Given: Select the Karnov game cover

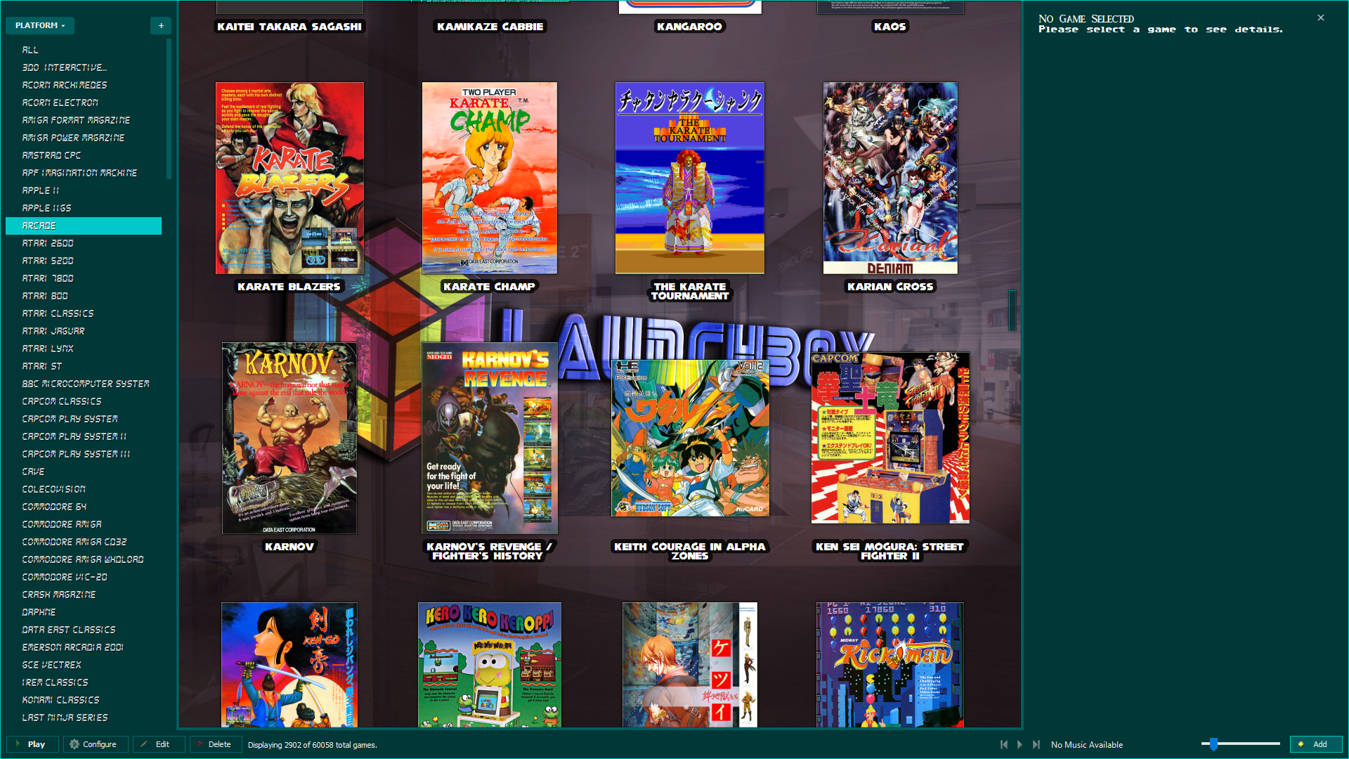Looking at the screenshot, I should pyautogui.click(x=289, y=438).
